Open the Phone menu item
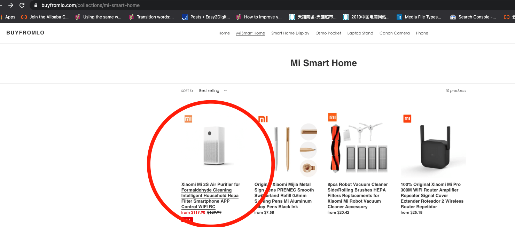515x227 pixels. [422, 33]
